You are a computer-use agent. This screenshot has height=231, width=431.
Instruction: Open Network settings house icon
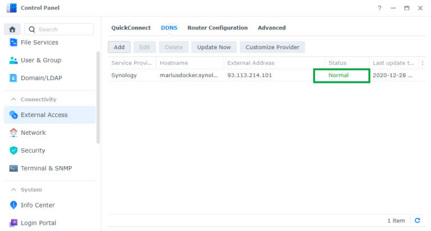coord(13,133)
